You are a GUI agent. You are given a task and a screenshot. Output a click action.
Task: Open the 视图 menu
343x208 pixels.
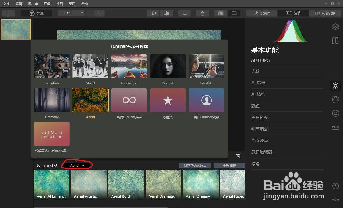click(59, 4)
